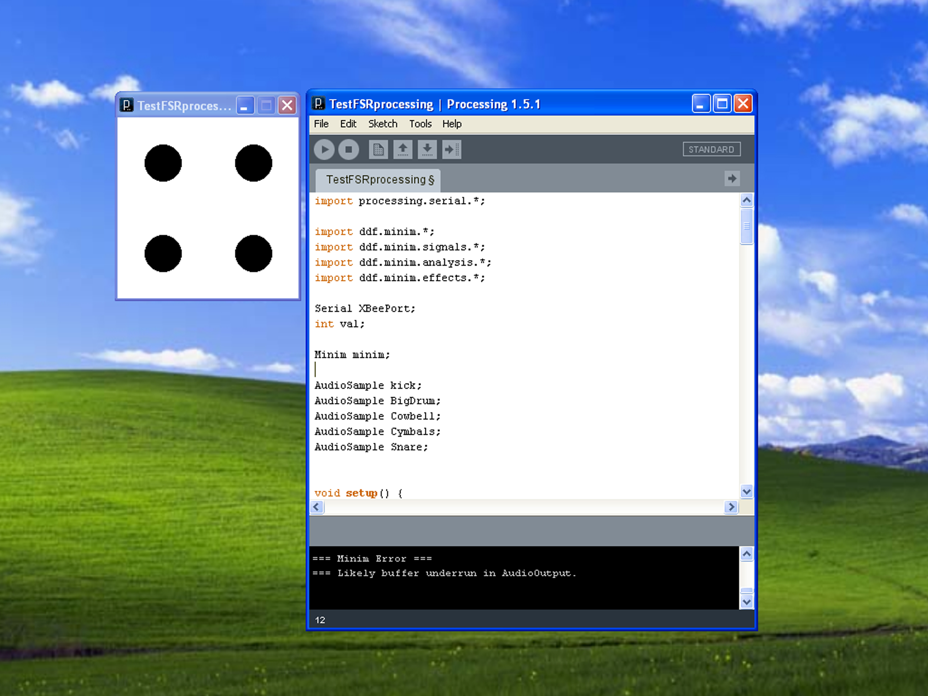The width and height of the screenshot is (928, 696).
Task: Click the line 'AudioSample BigDrum;'
Action: coord(378,401)
